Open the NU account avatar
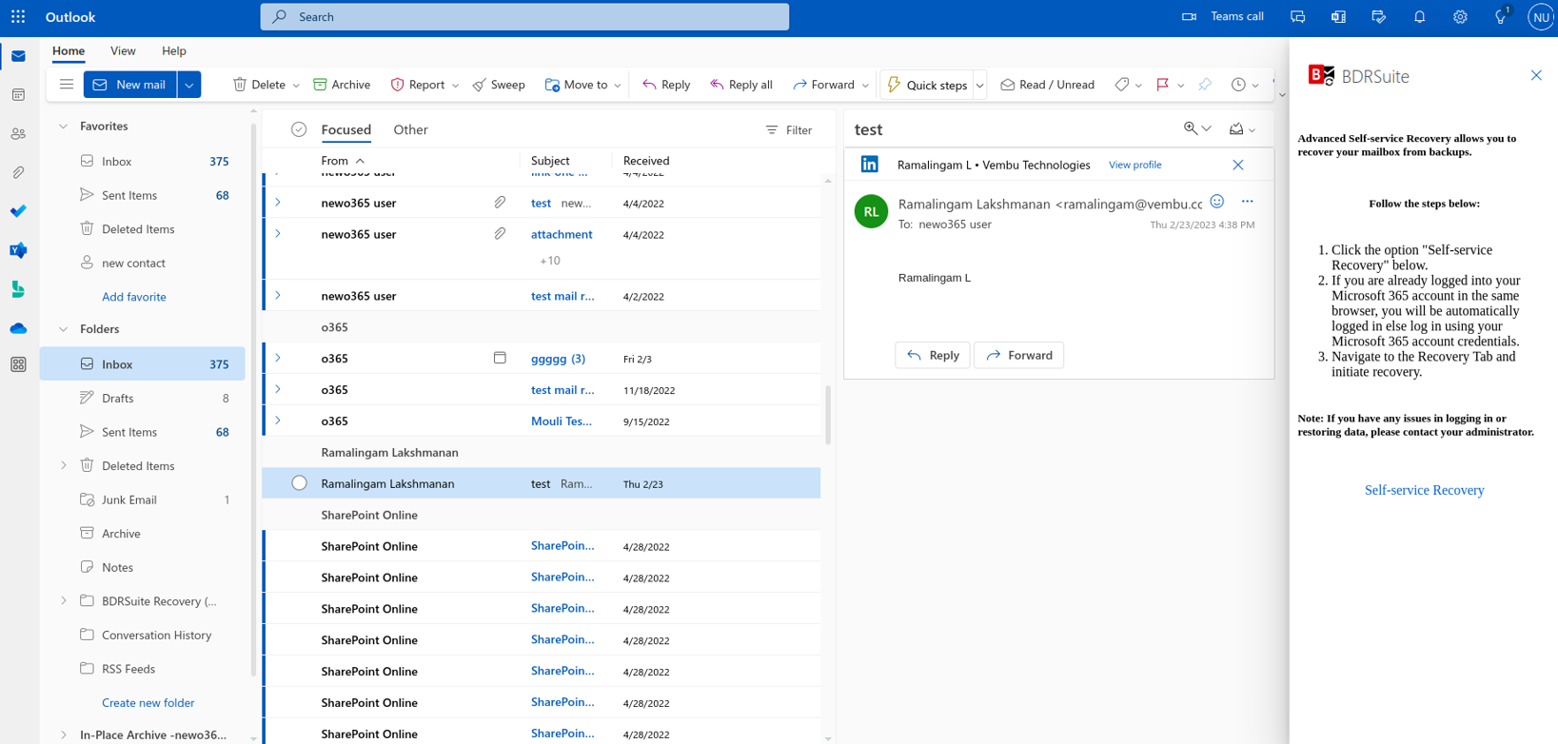 (x=1541, y=16)
